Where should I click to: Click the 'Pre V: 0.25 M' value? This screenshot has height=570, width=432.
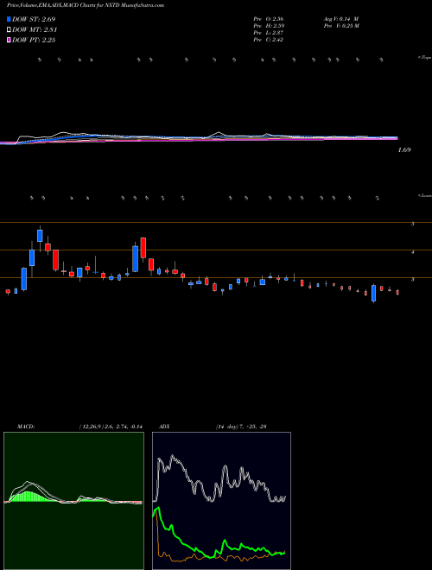point(341,26)
